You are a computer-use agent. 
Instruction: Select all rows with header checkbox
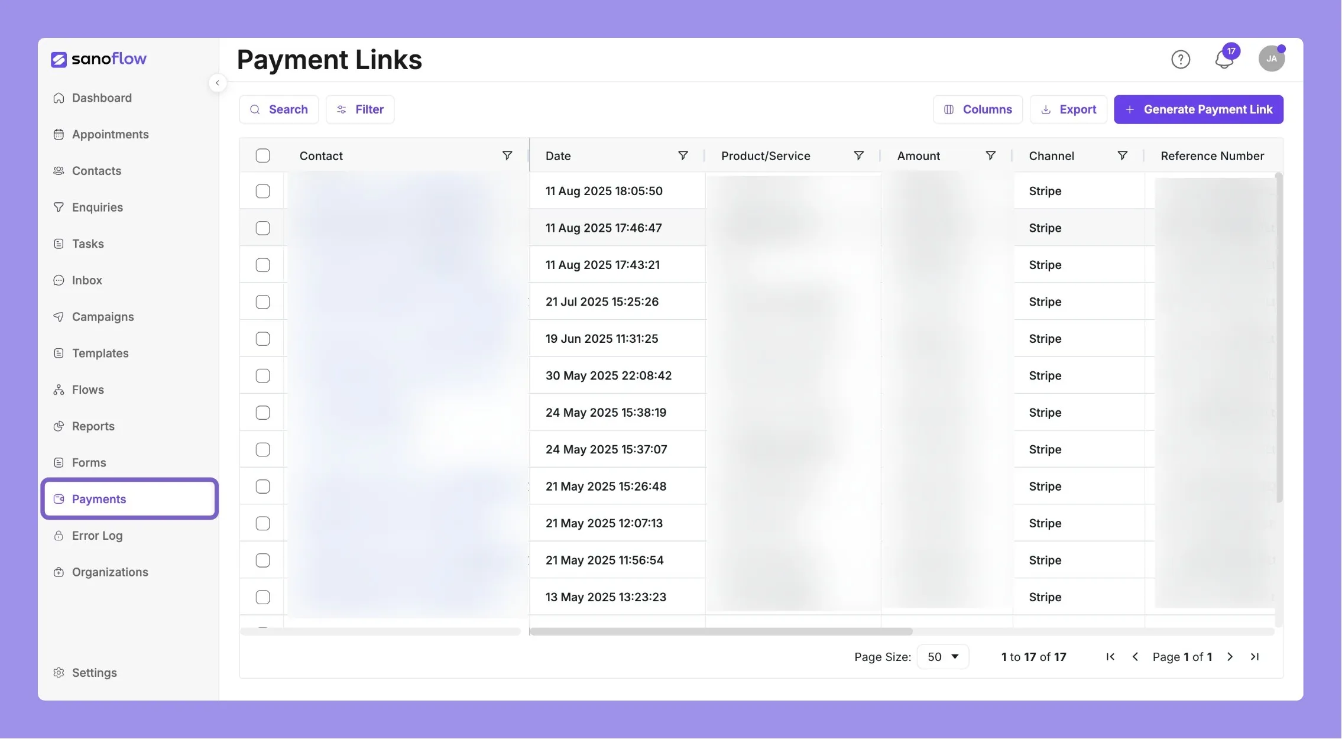(262, 155)
